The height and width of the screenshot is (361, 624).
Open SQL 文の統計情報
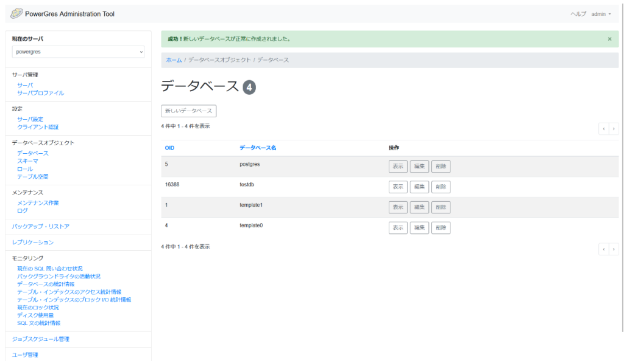point(38,323)
